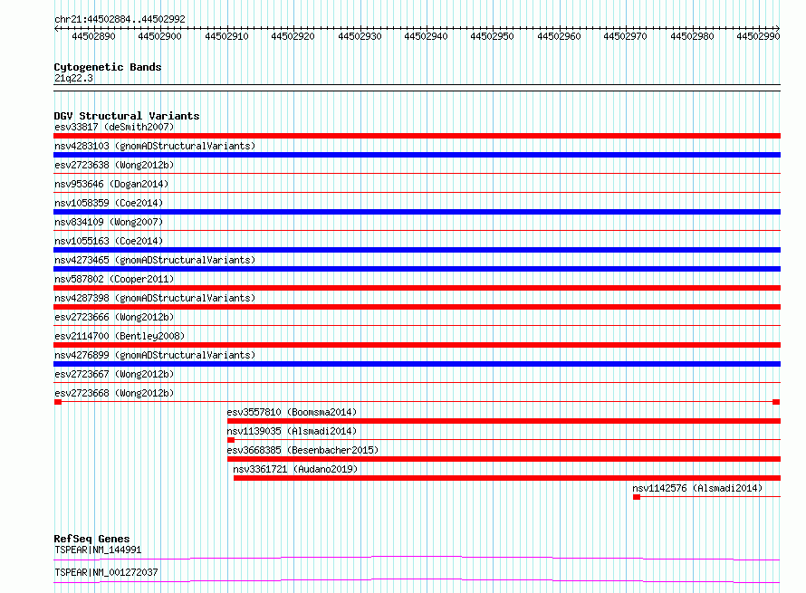The width and height of the screenshot is (806, 593).
Task: Open variant esv2114700 (Bentley2008)
Action: click(x=120, y=336)
